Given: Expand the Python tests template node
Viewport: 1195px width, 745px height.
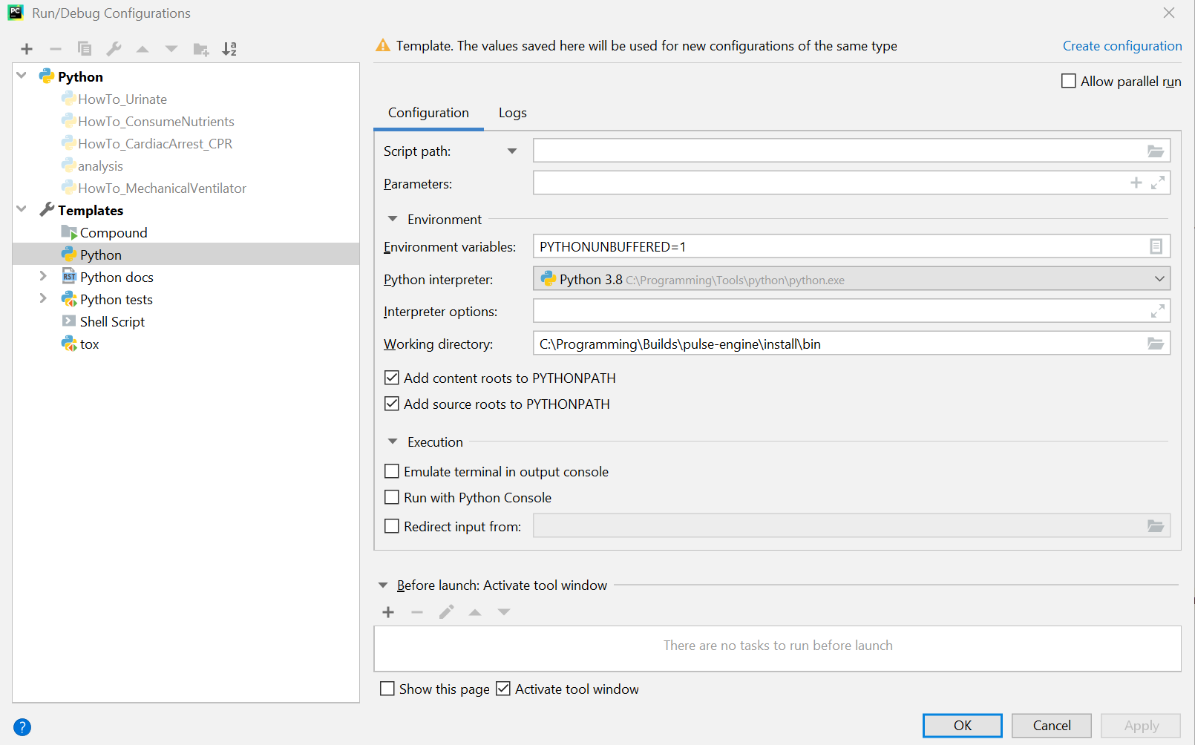Looking at the screenshot, I should (43, 299).
